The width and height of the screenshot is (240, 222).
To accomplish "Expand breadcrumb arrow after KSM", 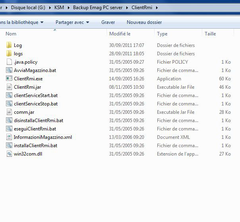I will click(68, 8).
